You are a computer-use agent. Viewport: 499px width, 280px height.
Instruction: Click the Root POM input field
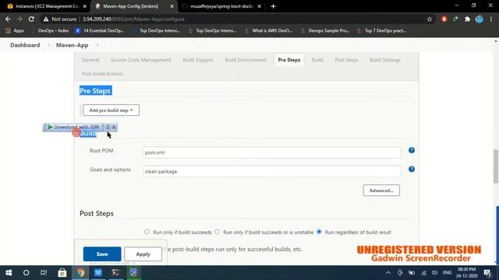tap(272, 152)
